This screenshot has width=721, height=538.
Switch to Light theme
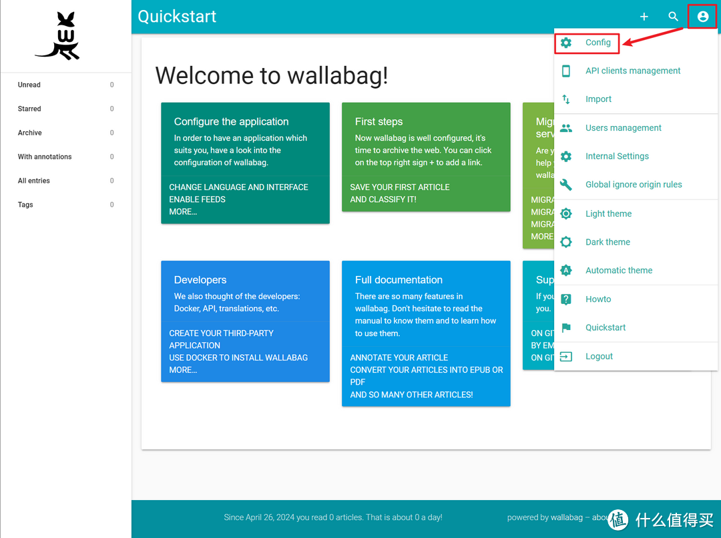pos(608,213)
